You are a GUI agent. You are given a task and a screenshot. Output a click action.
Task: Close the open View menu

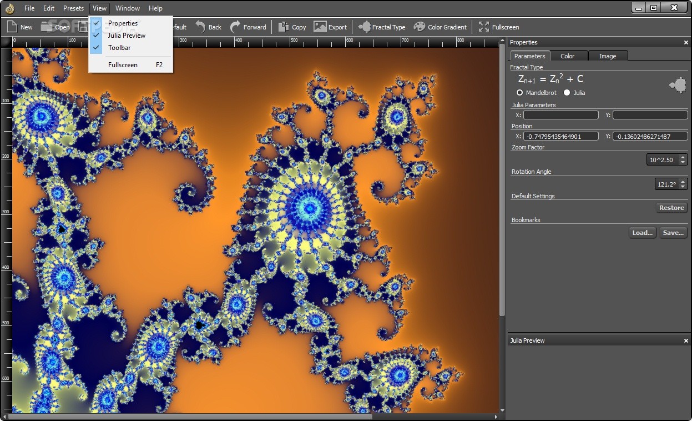pyautogui.click(x=100, y=8)
